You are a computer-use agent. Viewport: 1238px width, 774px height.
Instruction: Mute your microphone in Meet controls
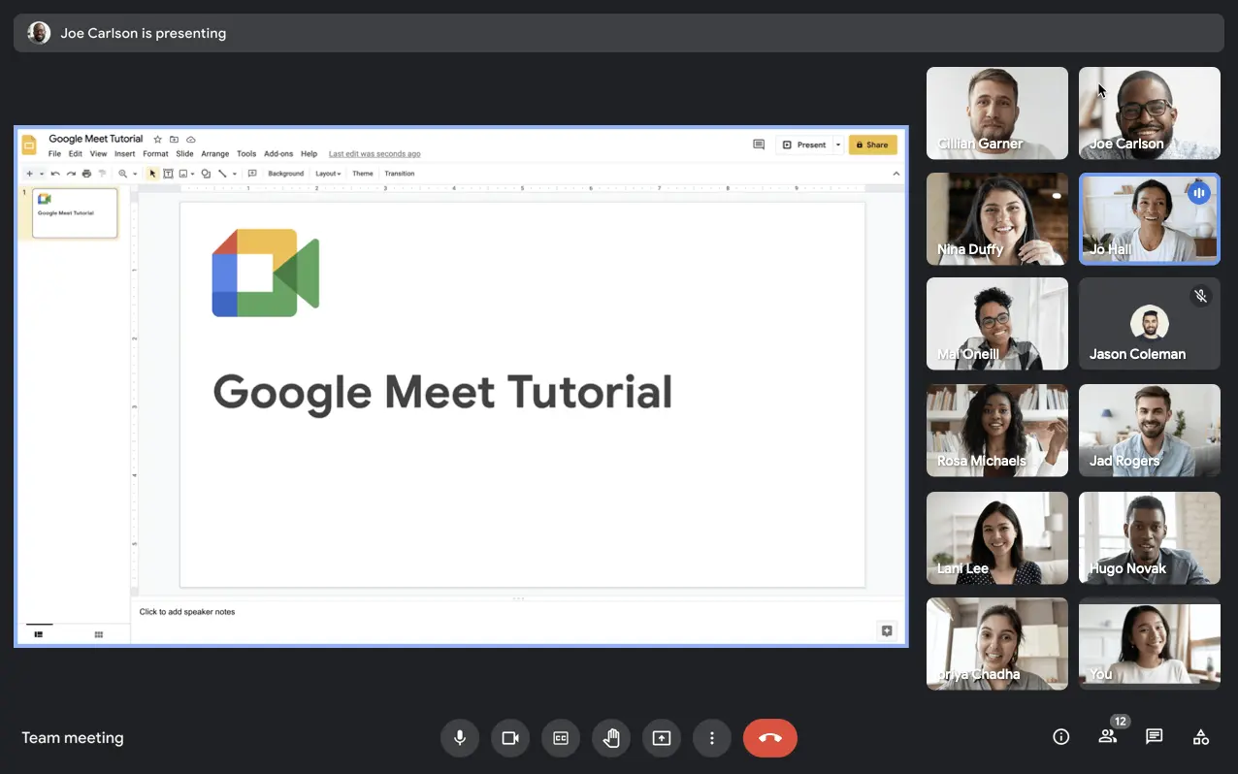click(x=460, y=738)
